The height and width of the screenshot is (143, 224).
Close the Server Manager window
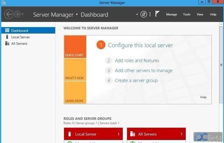218,2
